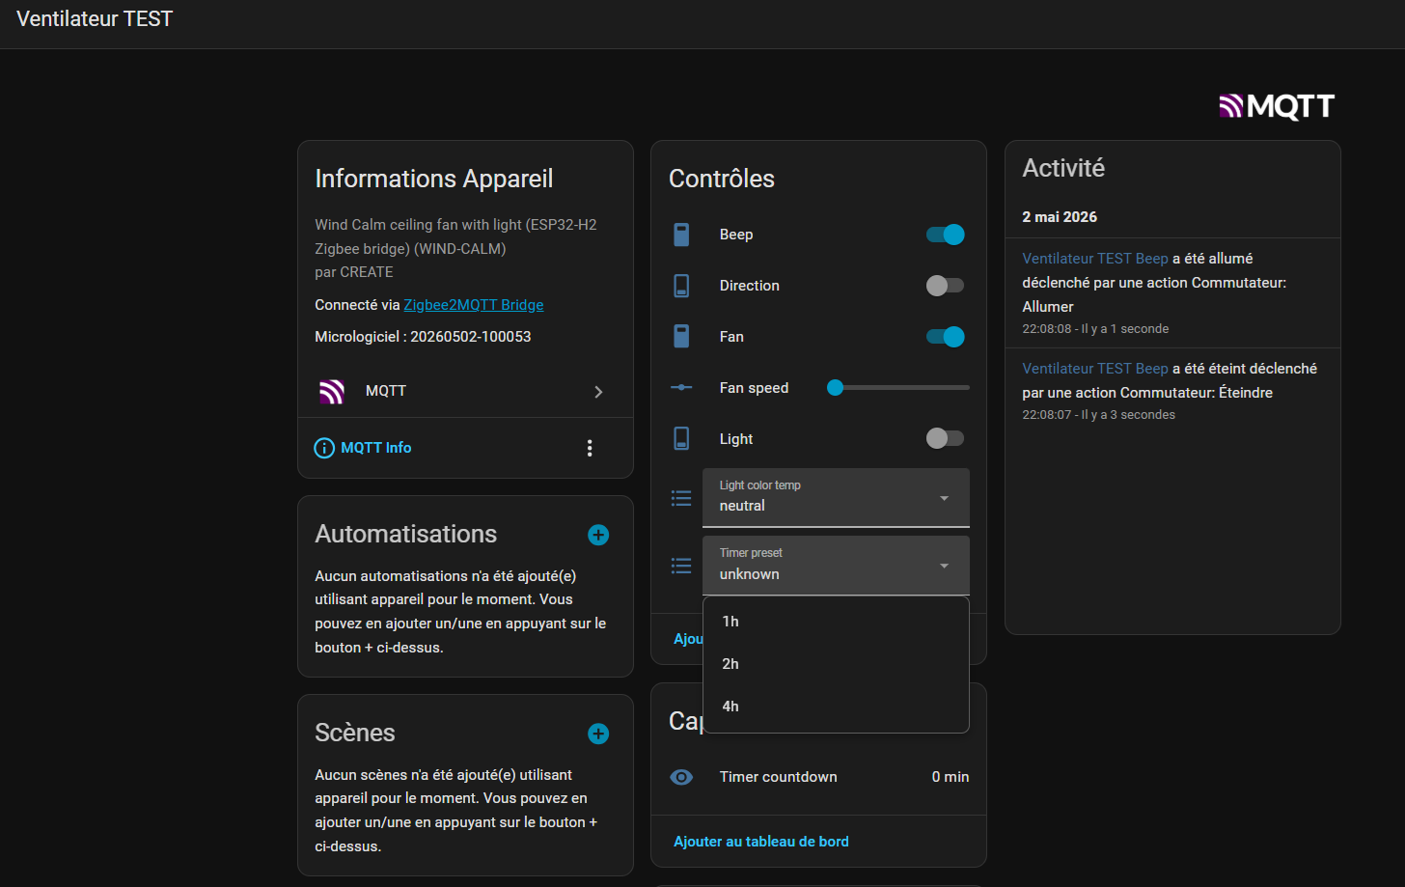Close the Timer preset dropdown showing unknown

(836, 565)
